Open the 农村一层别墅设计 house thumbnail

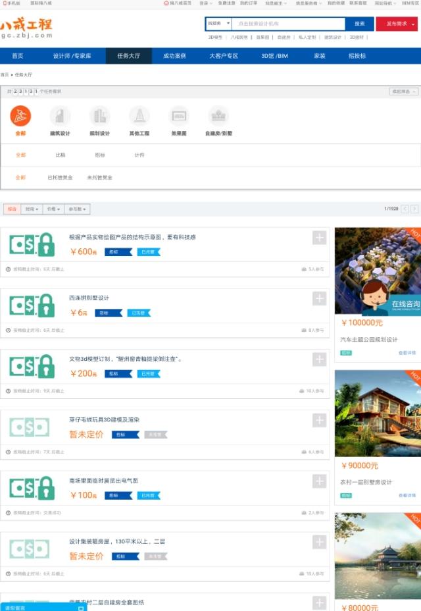[378, 413]
